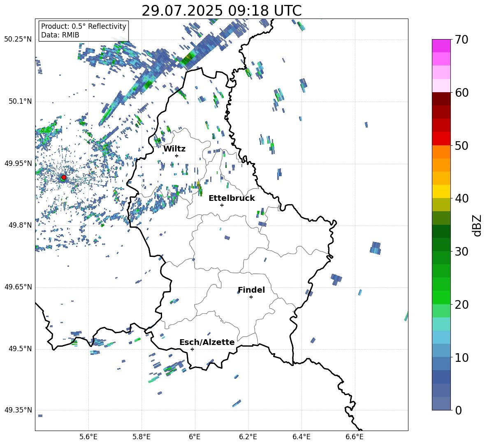Click the 40 colorbar tick label
This screenshot has height=445, width=487.
pos(461,198)
